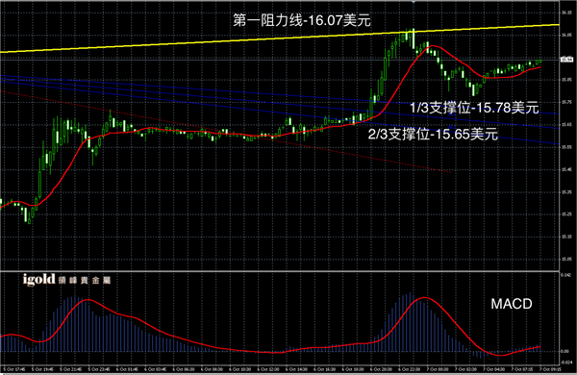
Task: Select the current price tag on price axis
Action: click(566, 60)
